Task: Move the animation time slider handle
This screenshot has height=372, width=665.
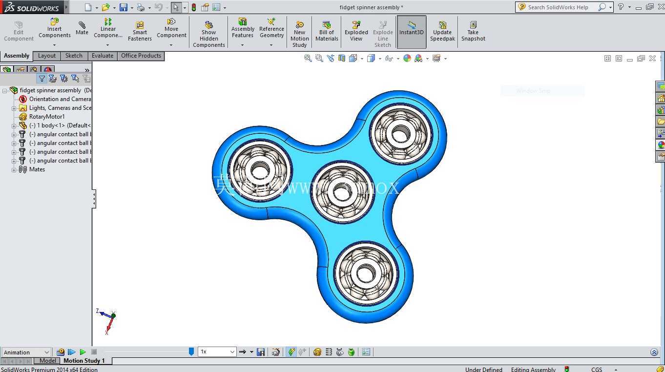Action: (191, 351)
